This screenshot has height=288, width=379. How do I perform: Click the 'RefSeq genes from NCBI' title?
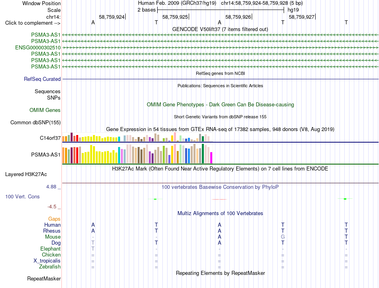coord(221,73)
